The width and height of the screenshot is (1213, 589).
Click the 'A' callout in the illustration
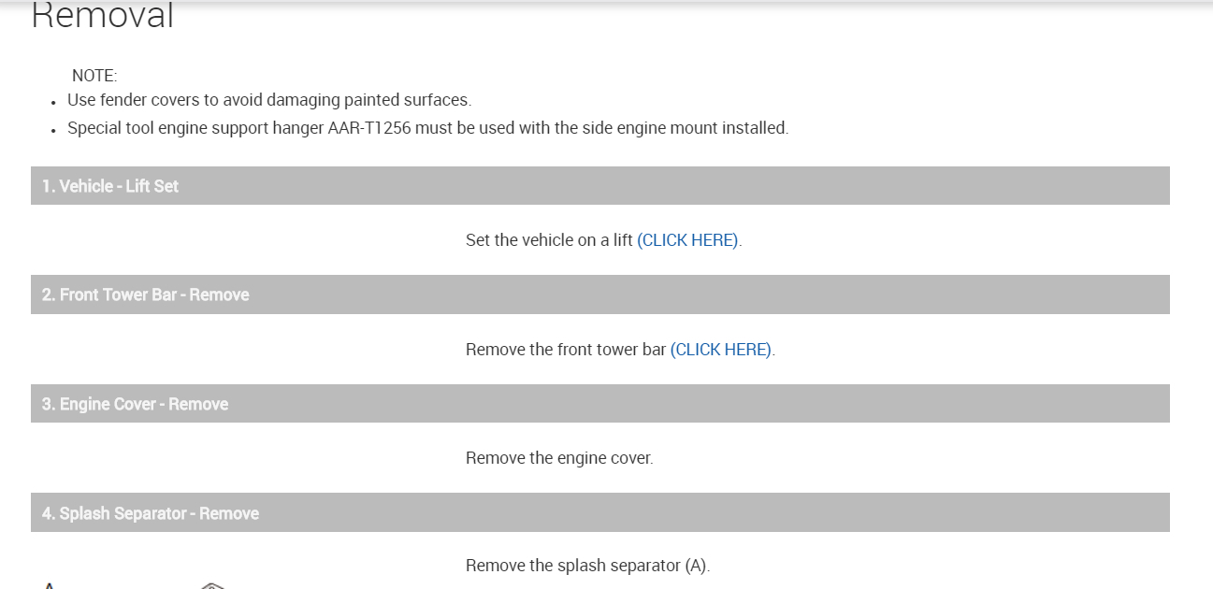pyautogui.click(x=50, y=584)
